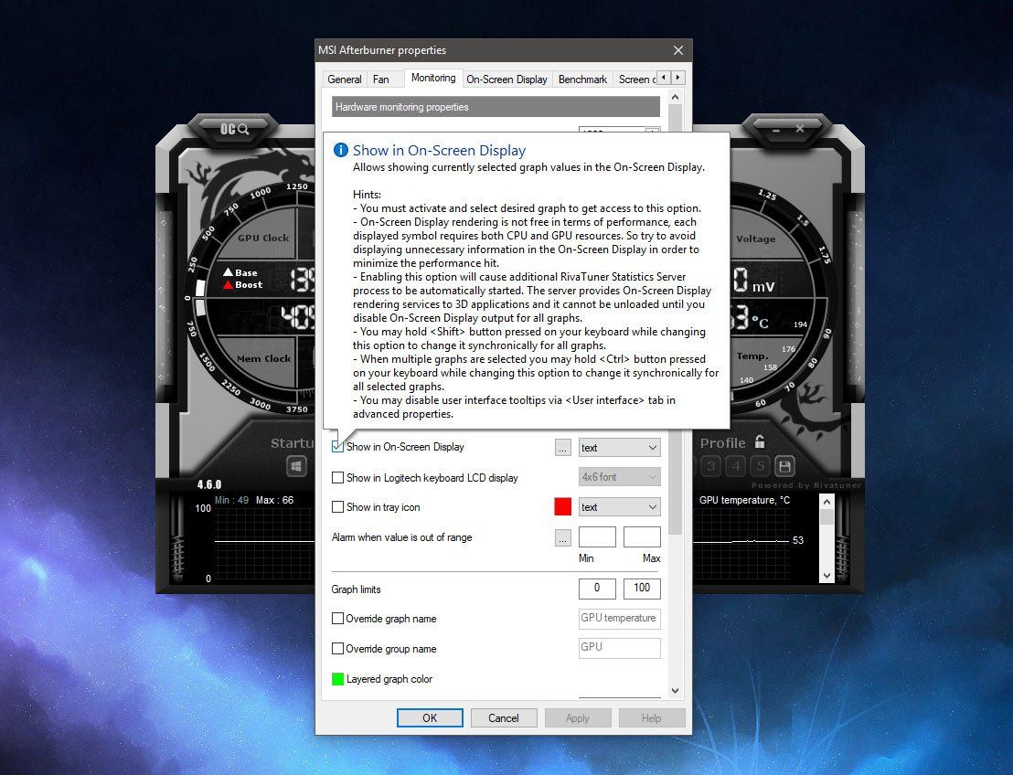The image size is (1013, 775).
Task: Switch to the General tab
Action: click(345, 80)
